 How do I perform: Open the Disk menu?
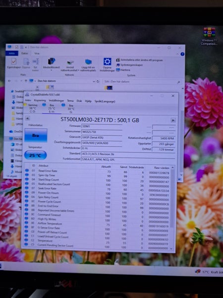pyautogui.click(x=79, y=101)
